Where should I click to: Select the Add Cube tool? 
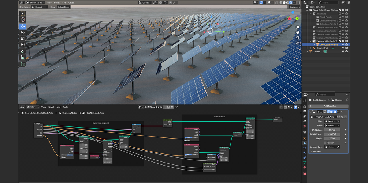(23, 64)
